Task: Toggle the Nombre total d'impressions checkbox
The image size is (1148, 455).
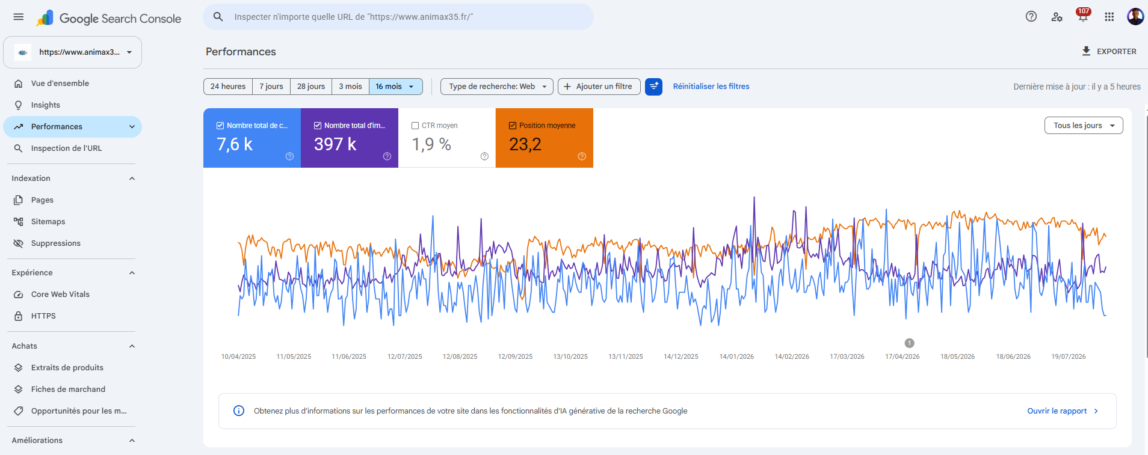Action: (x=318, y=126)
